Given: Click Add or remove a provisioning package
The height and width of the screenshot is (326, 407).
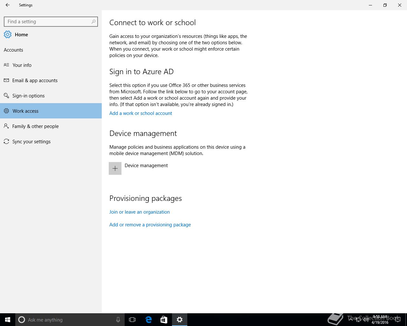Looking at the screenshot, I should pos(150,225).
